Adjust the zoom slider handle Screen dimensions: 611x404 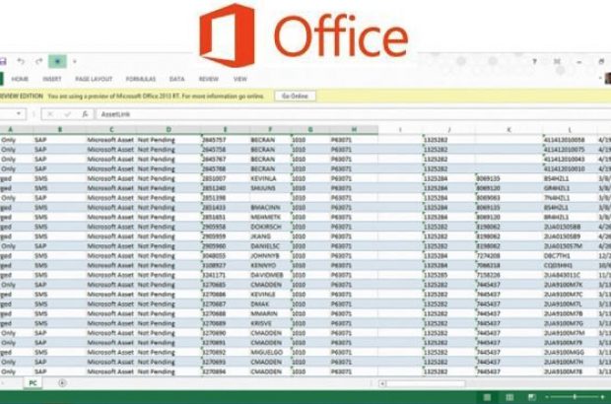(575, 397)
